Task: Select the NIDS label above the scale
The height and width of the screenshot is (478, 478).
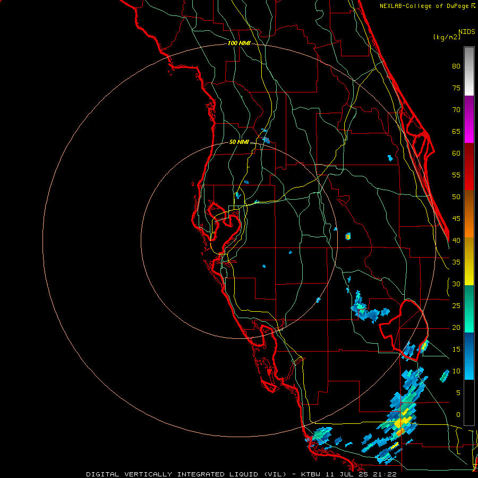Action: [467, 32]
